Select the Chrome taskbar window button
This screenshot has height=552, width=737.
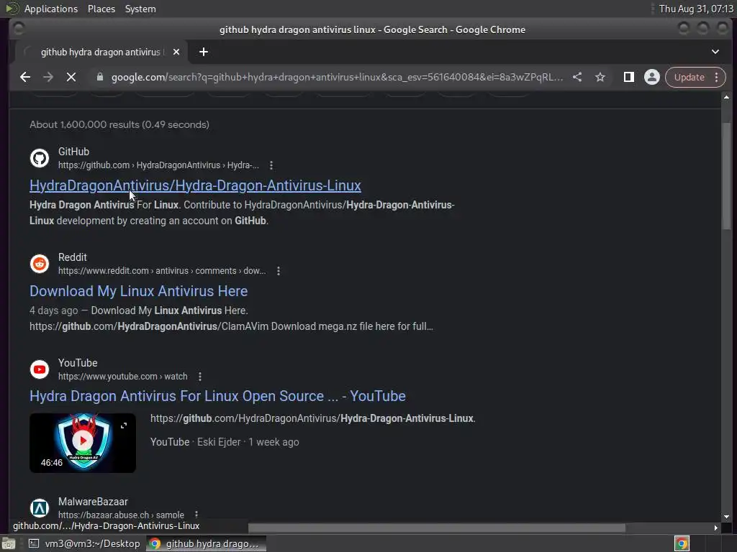click(206, 543)
